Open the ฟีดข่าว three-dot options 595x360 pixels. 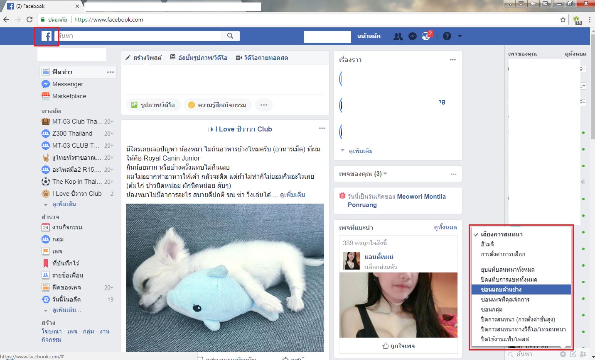click(x=110, y=72)
